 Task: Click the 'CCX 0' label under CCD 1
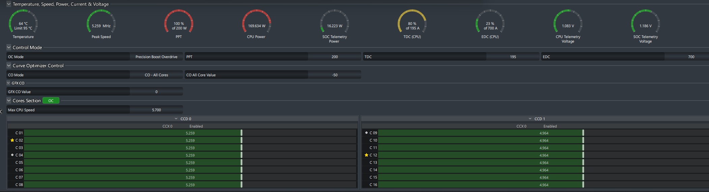521,126
